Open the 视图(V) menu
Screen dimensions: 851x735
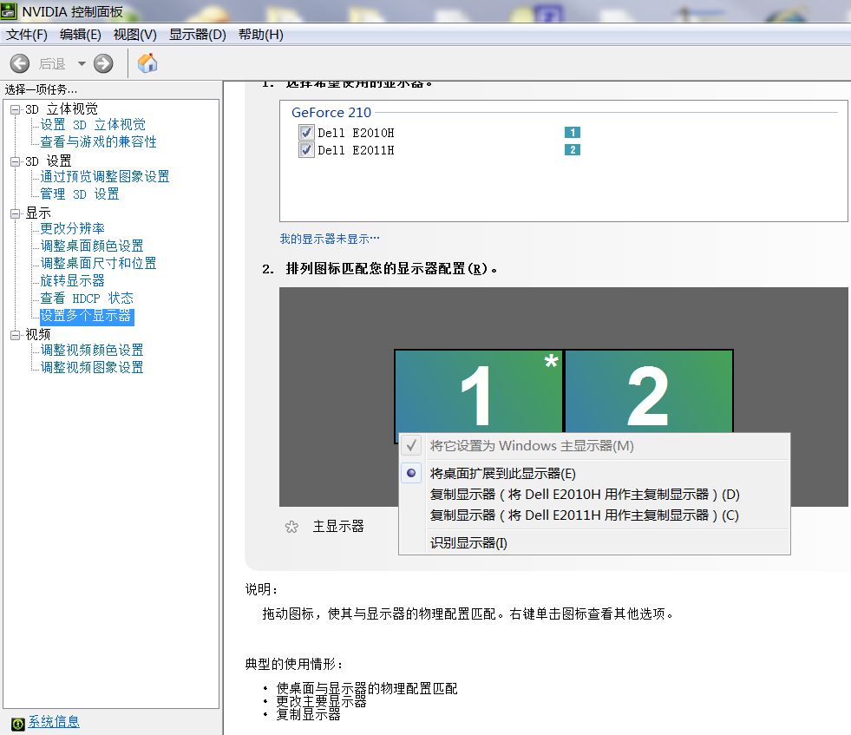point(134,35)
